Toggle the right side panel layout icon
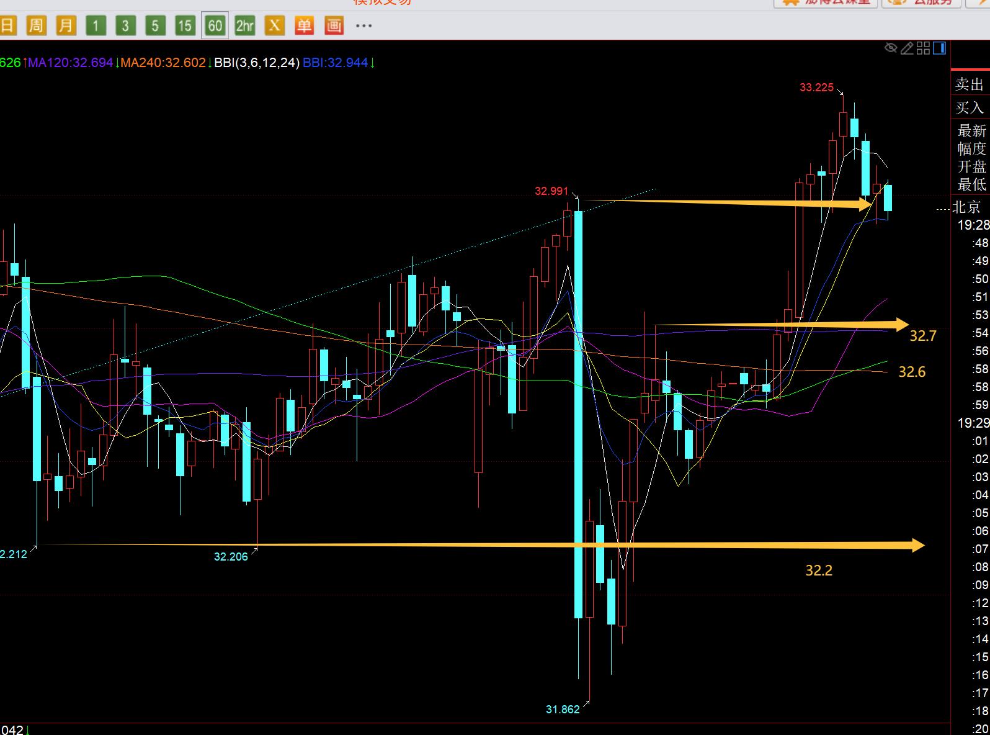Screen dimensions: 990x735 [x=939, y=48]
